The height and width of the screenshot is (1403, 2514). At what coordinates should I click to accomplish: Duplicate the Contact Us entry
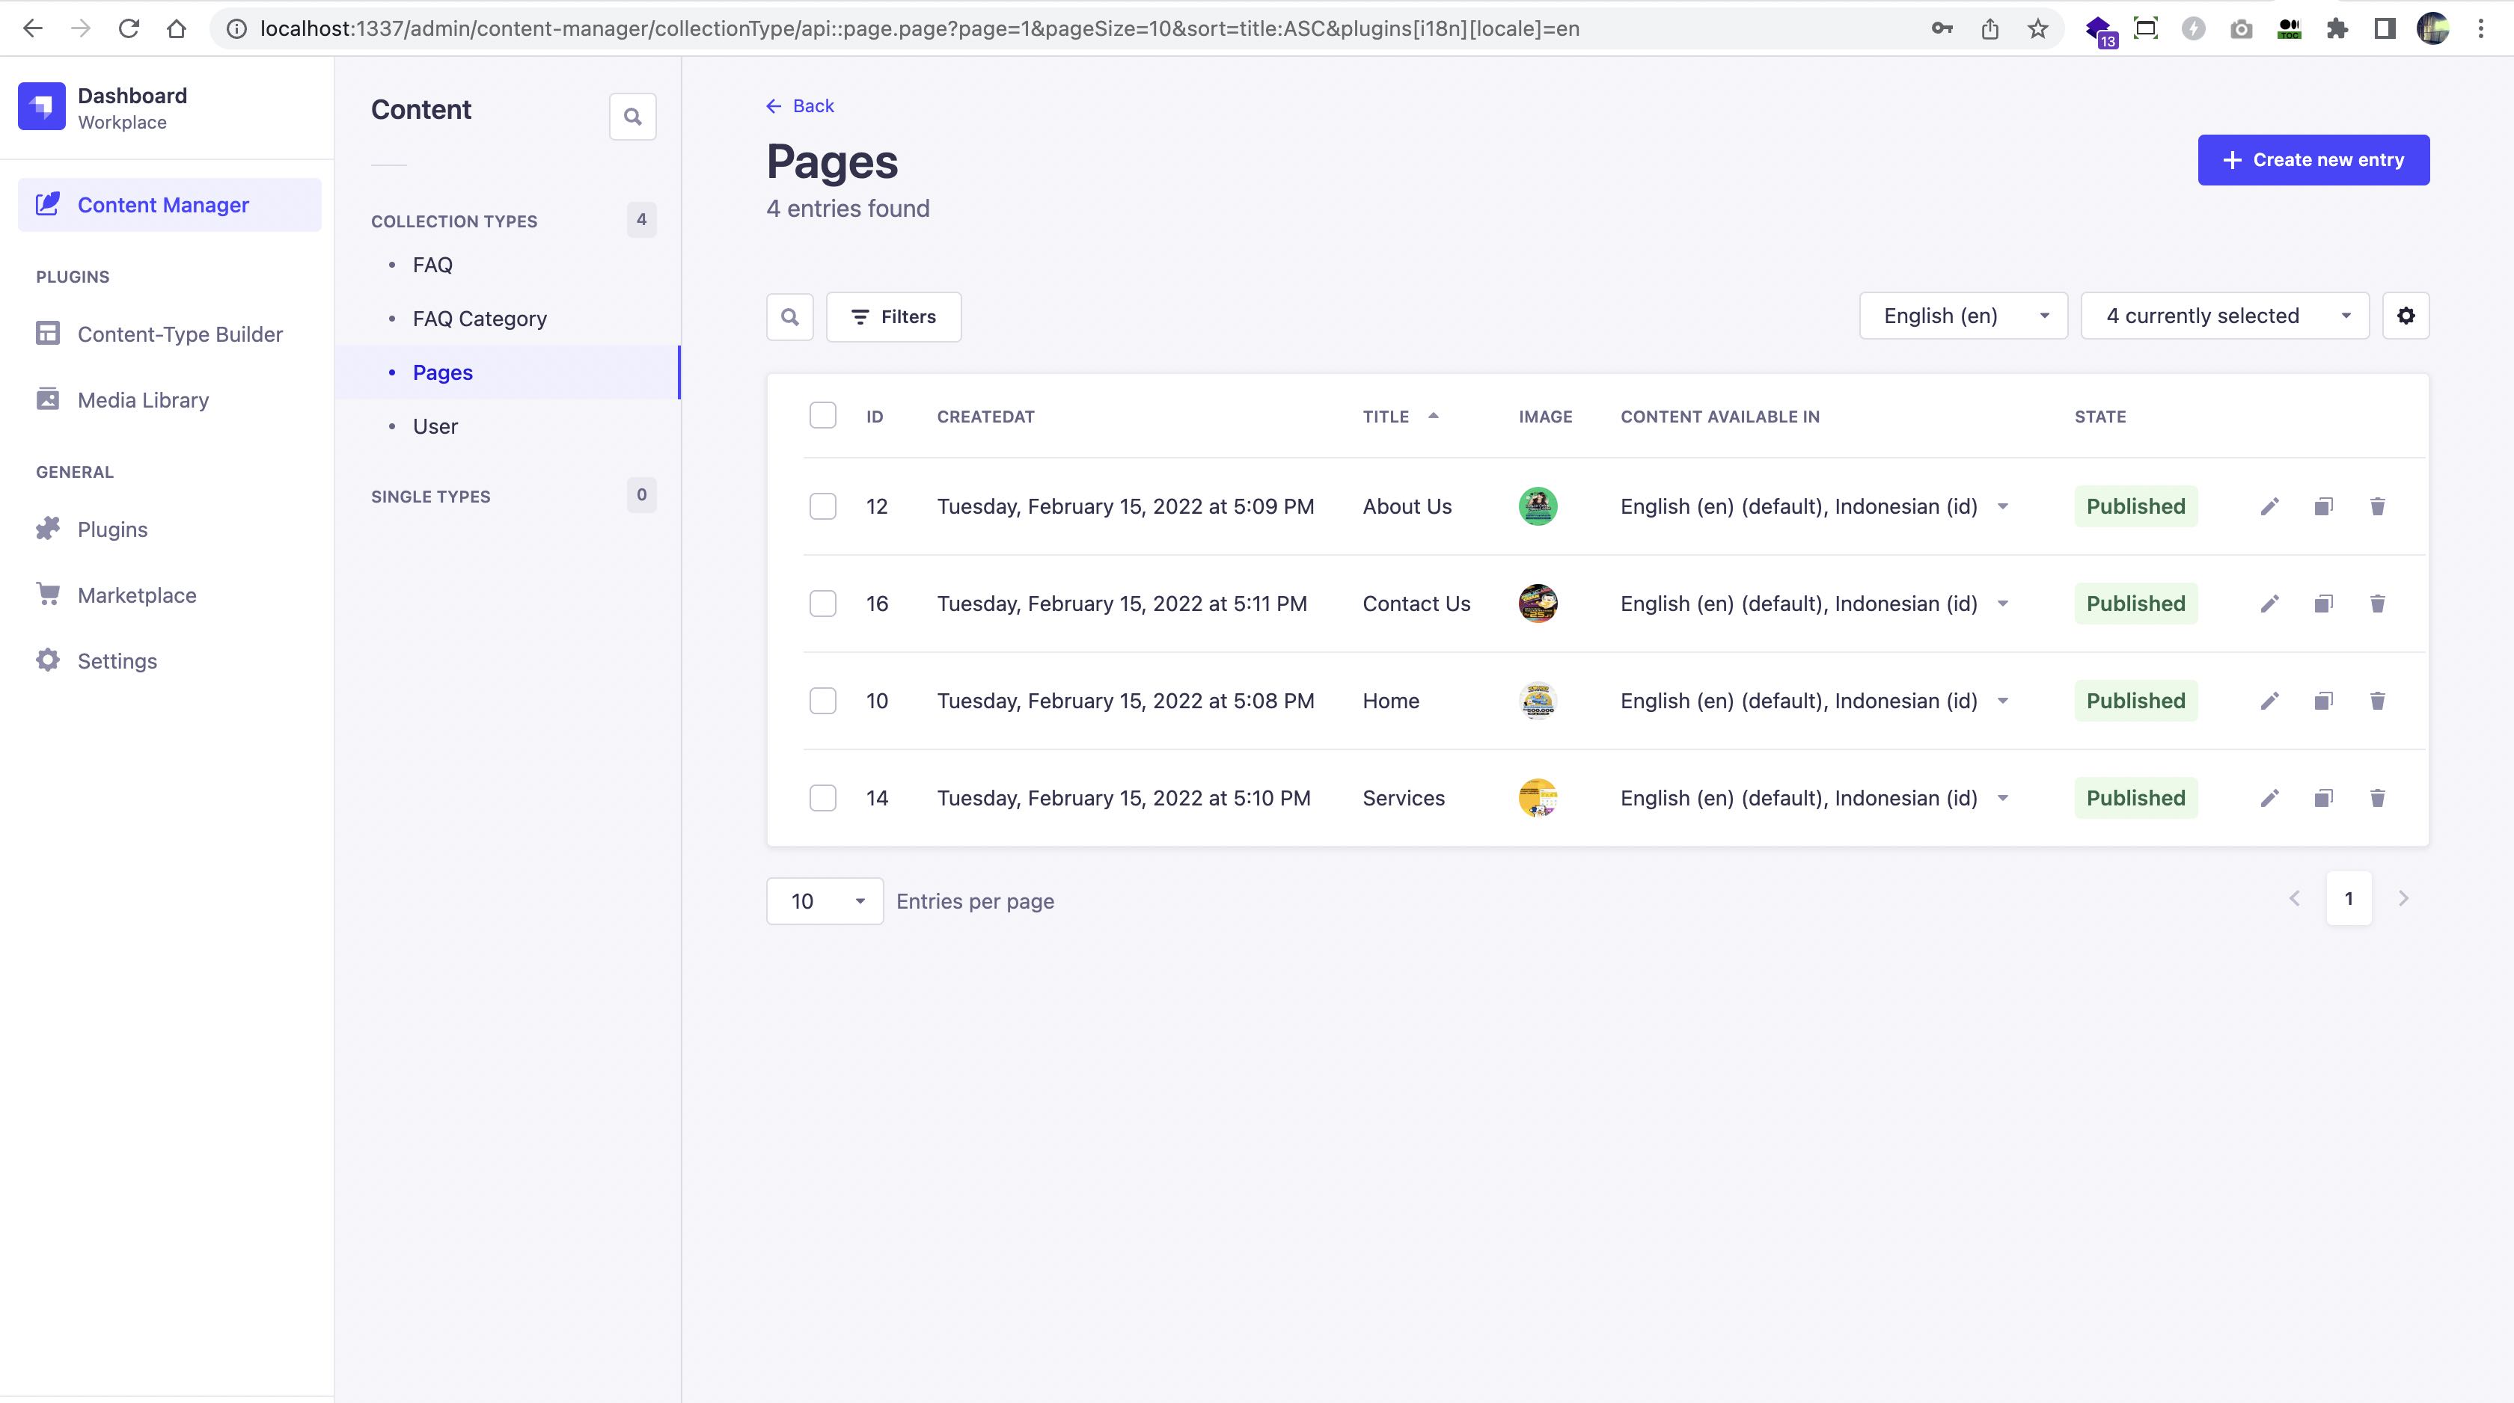[2324, 604]
